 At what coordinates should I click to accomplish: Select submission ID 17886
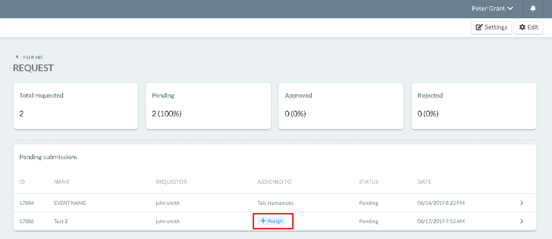click(27, 221)
